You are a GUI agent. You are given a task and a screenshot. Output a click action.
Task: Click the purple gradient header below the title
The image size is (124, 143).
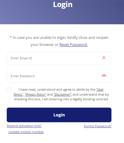[x=62, y=17]
